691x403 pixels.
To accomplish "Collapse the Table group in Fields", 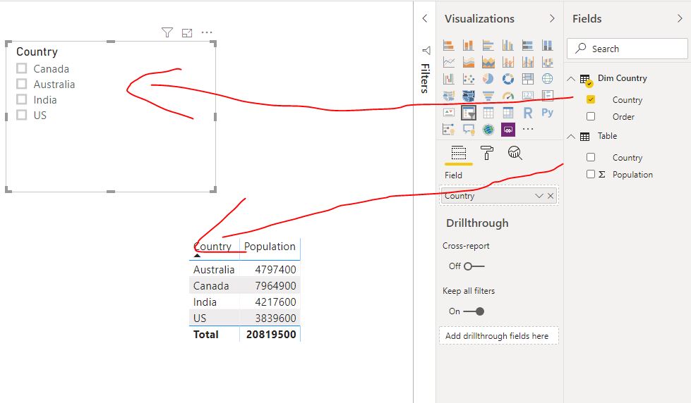I will (x=571, y=137).
